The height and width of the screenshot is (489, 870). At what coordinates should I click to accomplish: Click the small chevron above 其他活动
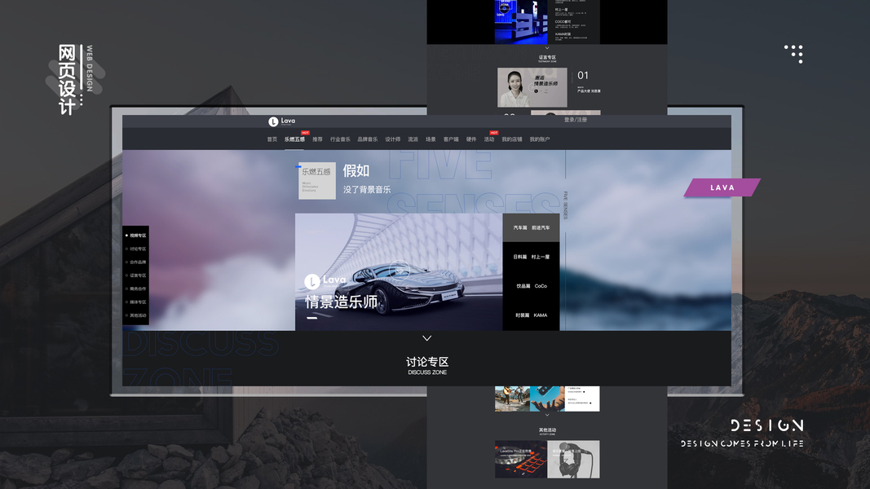[x=546, y=415]
